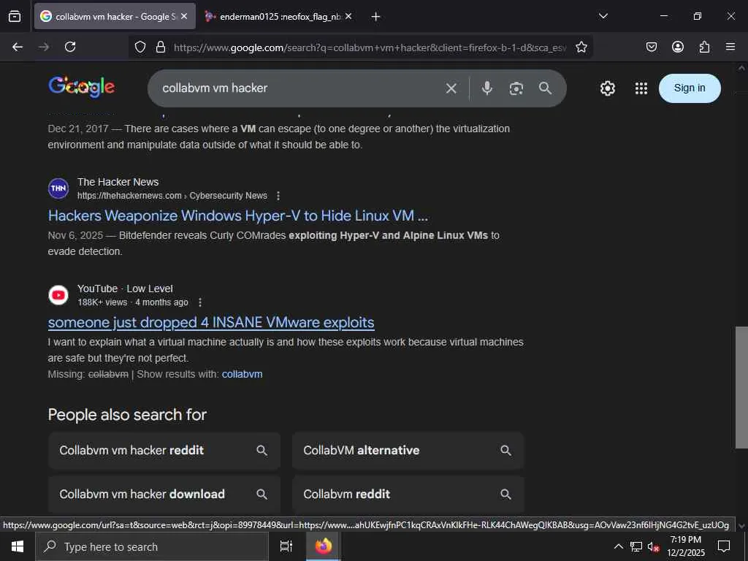This screenshot has height=561, width=748.
Task: Open muted volume tray icon
Action: (654, 547)
